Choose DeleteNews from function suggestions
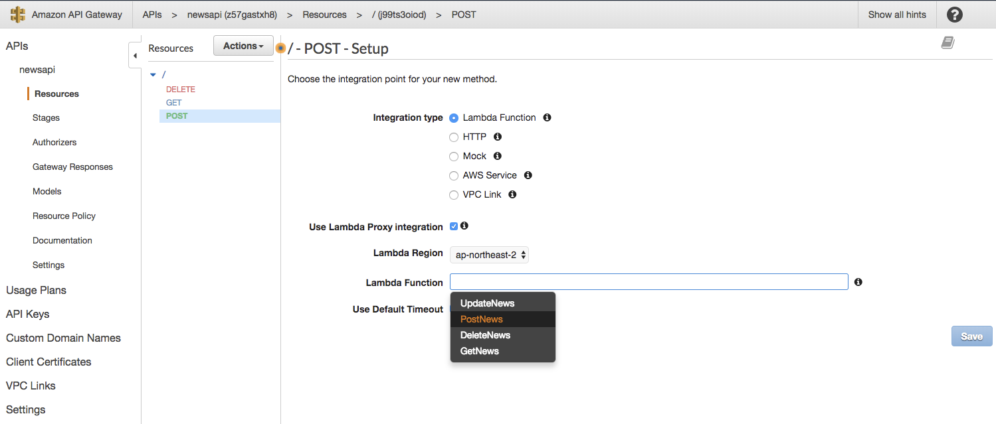This screenshot has width=996, height=424. click(503, 335)
